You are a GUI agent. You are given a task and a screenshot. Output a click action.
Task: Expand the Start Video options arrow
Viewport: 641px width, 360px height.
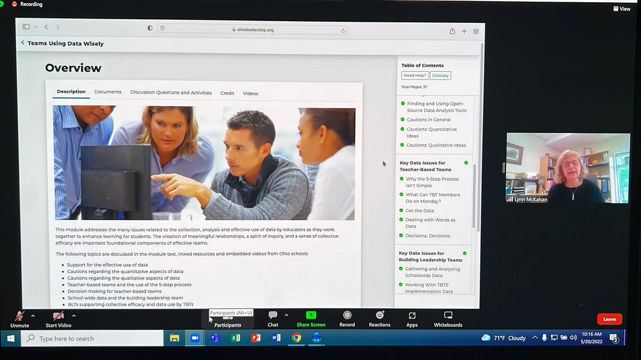[x=74, y=315]
